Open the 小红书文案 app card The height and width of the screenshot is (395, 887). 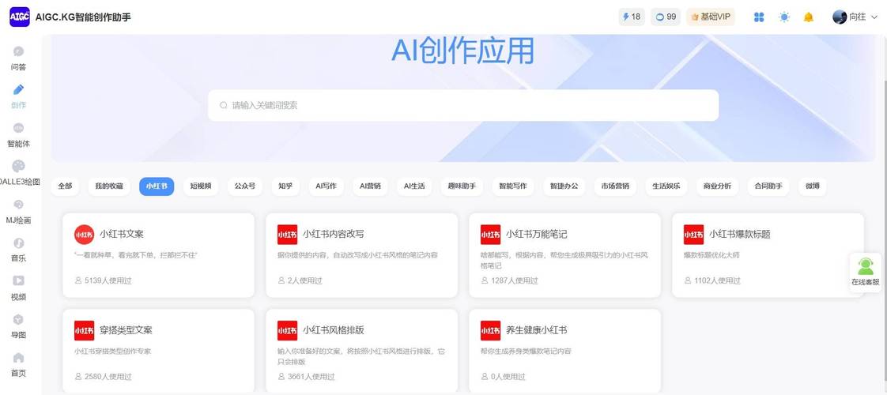pyautogui.click(x=158, y=254)
